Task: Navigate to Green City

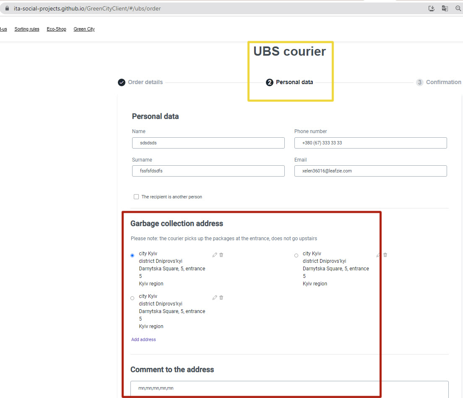Action: [x=84, y=29]
